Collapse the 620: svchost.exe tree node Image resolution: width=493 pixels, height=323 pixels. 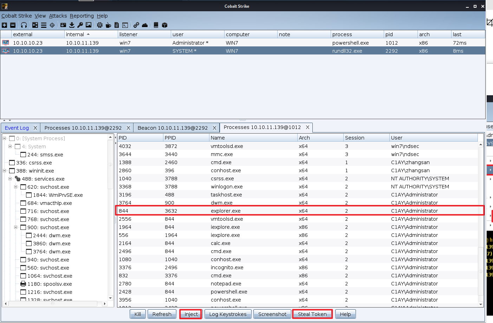[x=16, y=187]
